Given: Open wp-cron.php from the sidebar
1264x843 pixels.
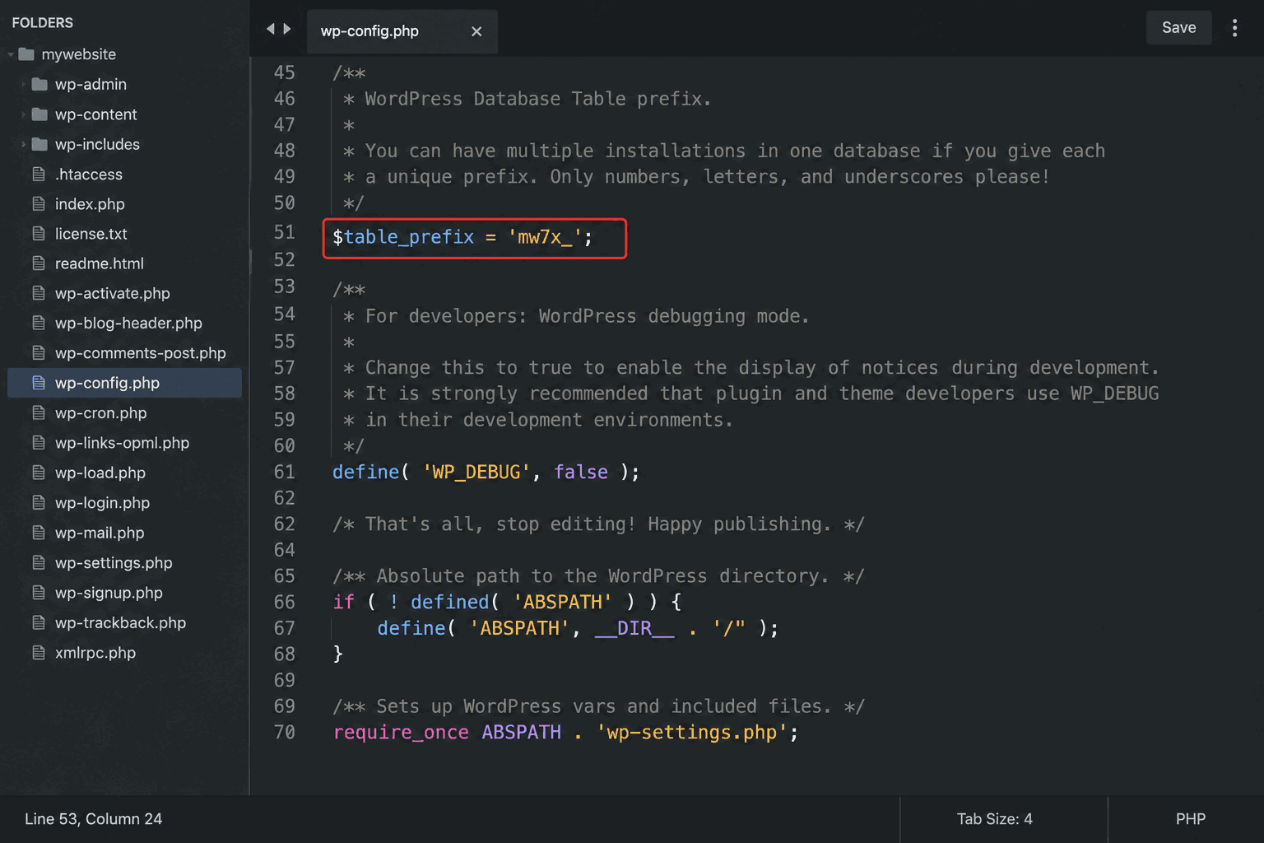Looking at the screenshot, I should pos(100,413).
